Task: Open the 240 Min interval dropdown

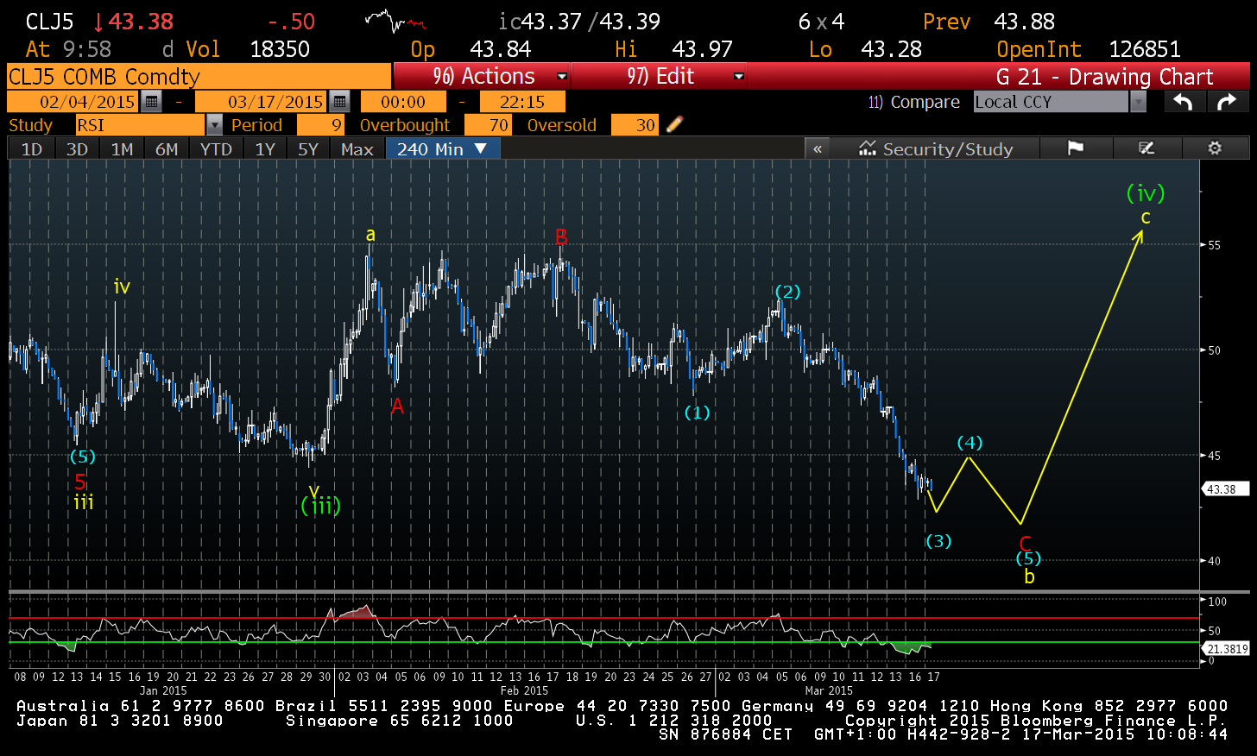Action: point(442,148)
